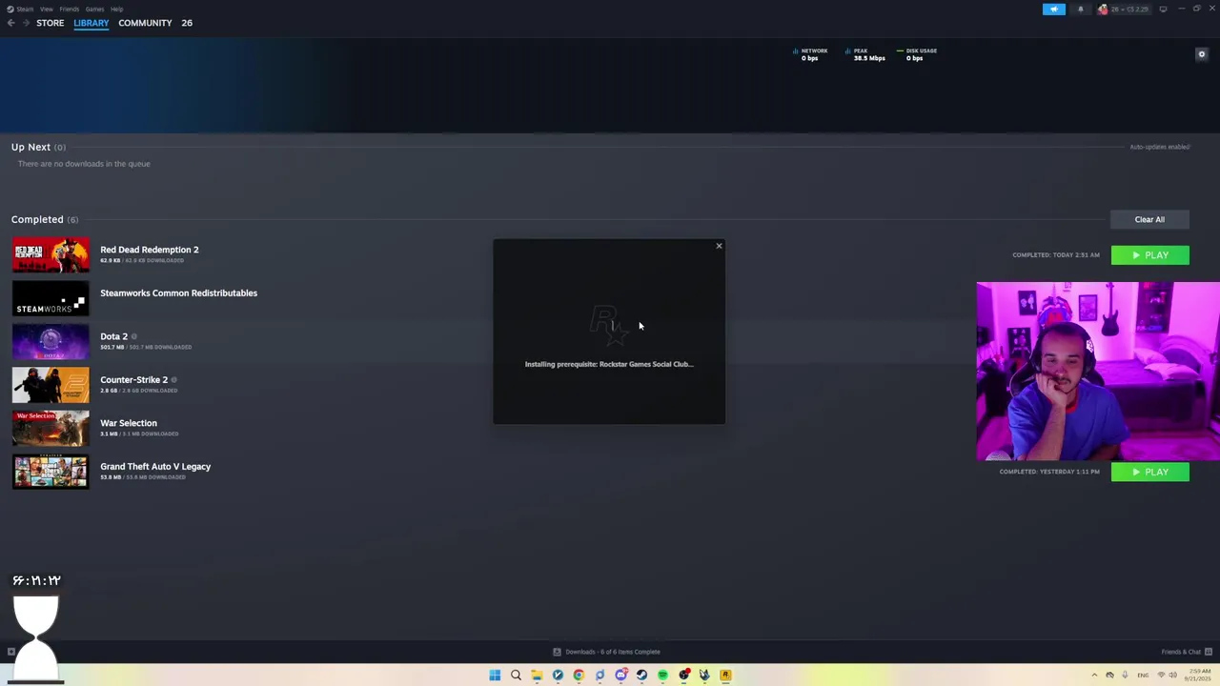Click the Completed section heading
Image resolution: width=1220 pixels, height=686 pixels.
[37, 219]
